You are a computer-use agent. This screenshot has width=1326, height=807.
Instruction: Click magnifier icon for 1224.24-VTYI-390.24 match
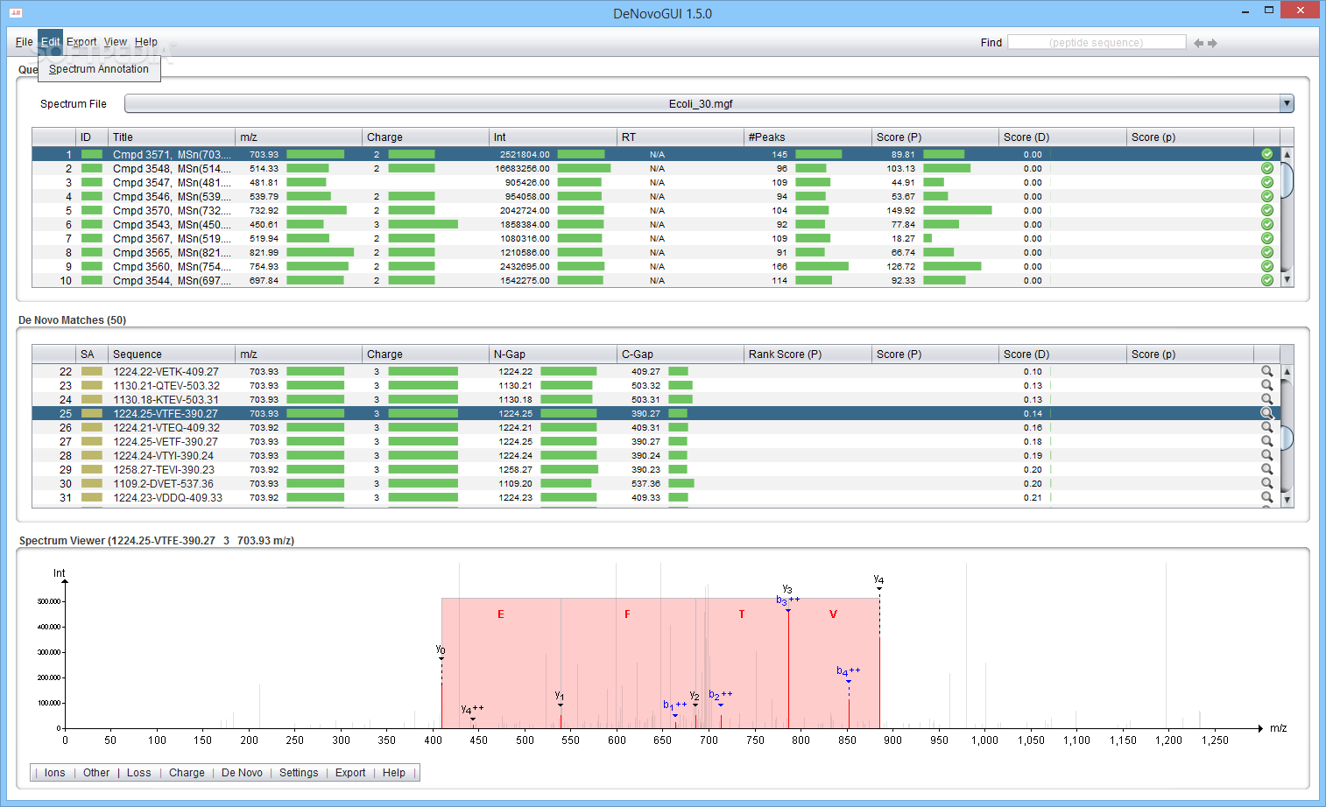click(1266, 455)
